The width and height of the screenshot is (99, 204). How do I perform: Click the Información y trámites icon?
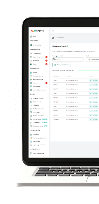[x=31, y=90]
